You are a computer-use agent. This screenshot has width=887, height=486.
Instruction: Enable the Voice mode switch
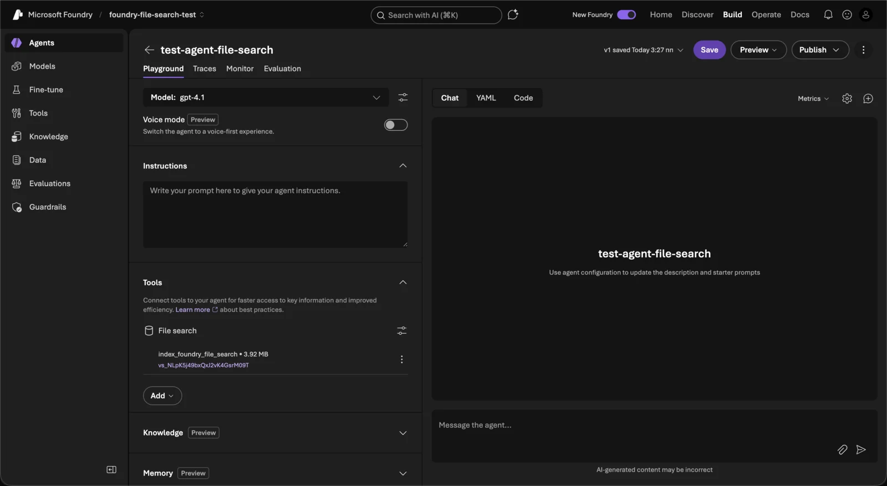tap(396, 125)
